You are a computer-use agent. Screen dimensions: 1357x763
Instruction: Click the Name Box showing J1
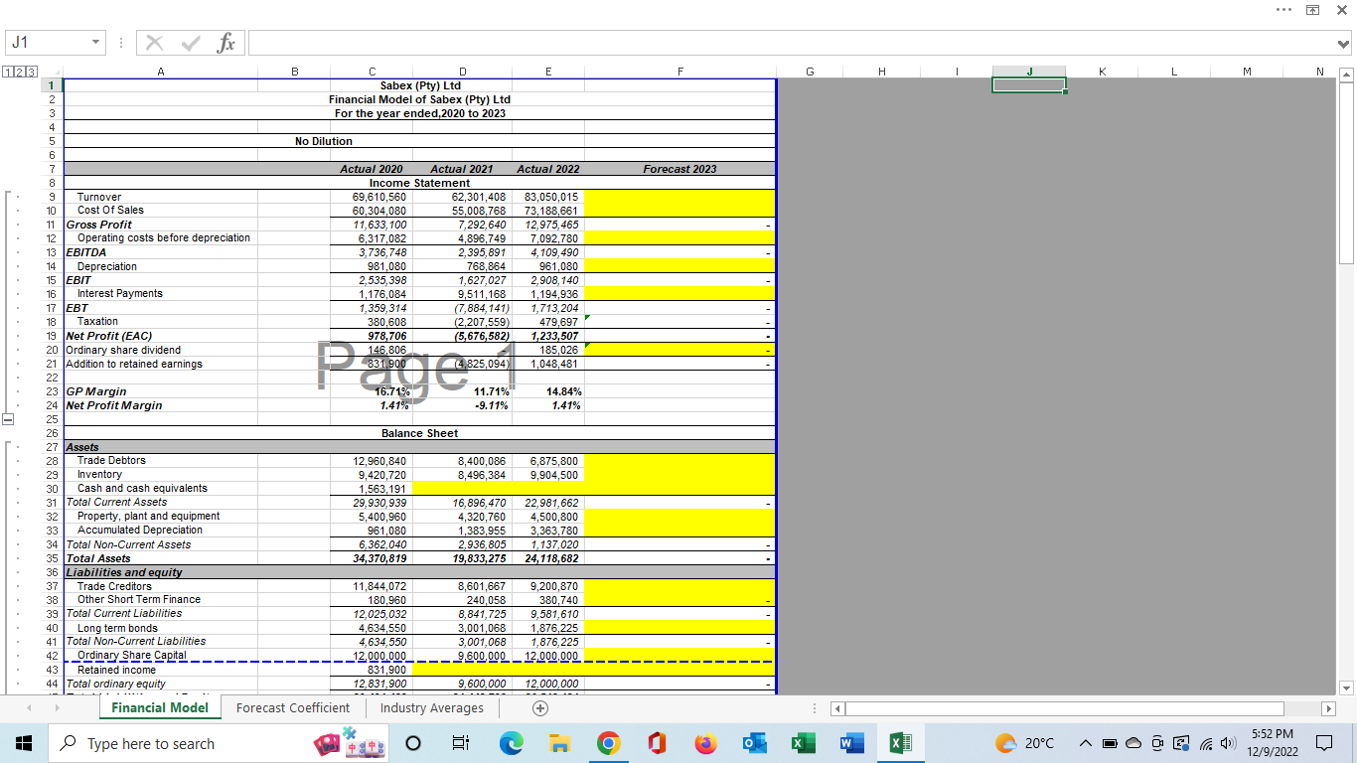46,43
